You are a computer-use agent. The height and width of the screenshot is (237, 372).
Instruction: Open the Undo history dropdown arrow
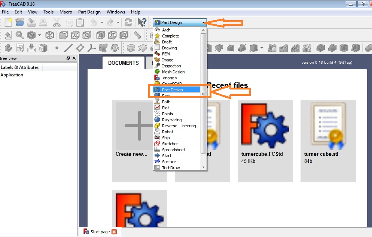point(102,22)
